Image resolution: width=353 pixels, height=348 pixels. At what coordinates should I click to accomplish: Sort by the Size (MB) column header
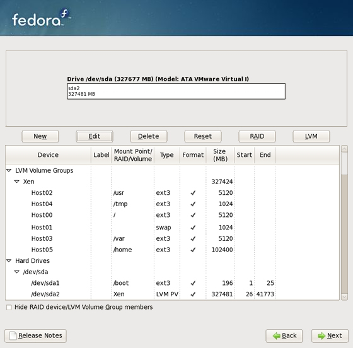[x=220, y=155]
